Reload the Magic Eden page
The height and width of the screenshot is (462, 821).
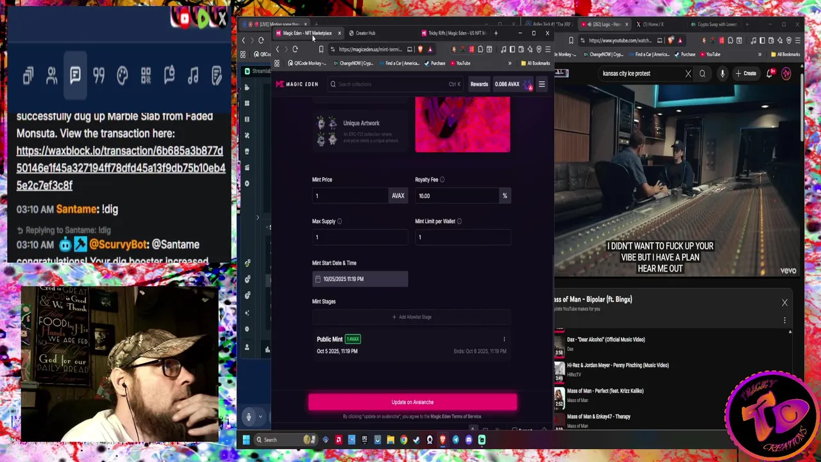tap(295, 49)
